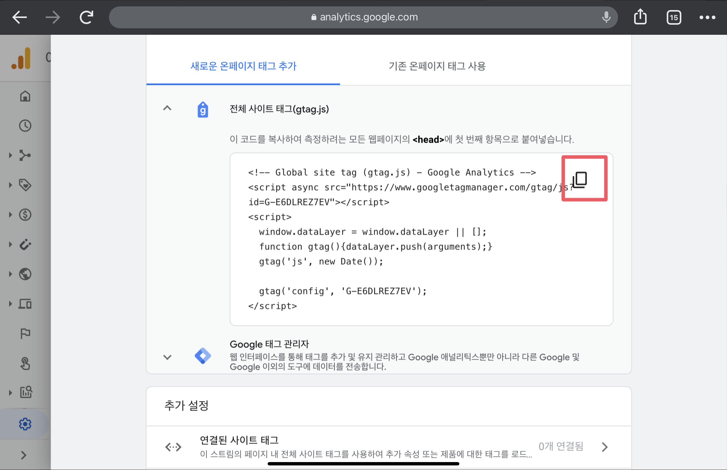This screenshot has width=727, height=470.
Task: Open the Acquisition branching icon in sidebar
Action: [25, 155]
